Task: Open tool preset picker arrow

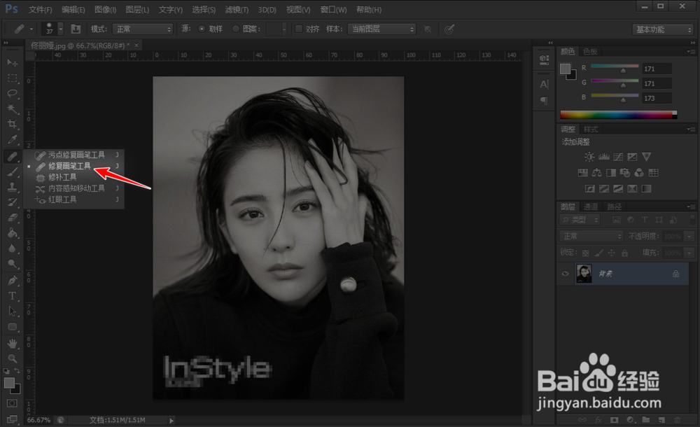Action: (x=31, y=29)
